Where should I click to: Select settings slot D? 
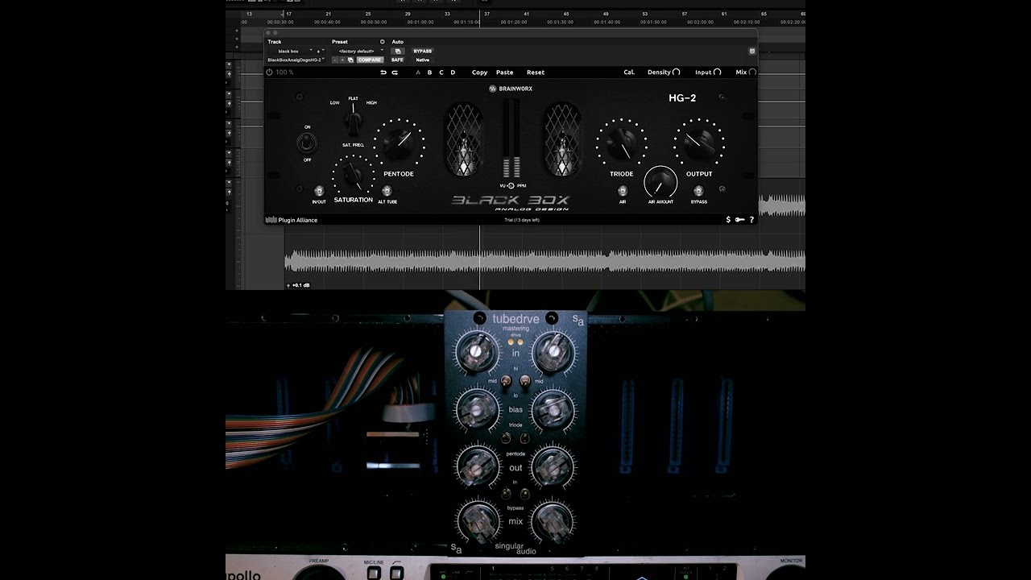(453, 72)
